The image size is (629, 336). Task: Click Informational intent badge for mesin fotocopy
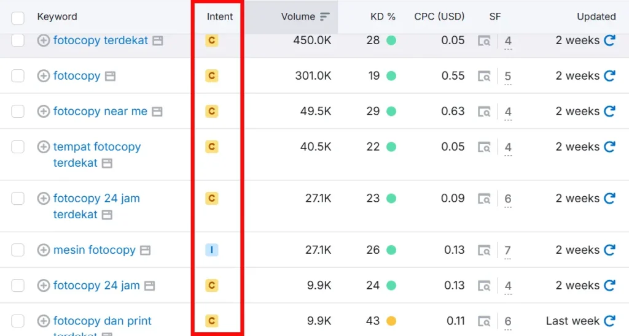(x=212, y=250)
